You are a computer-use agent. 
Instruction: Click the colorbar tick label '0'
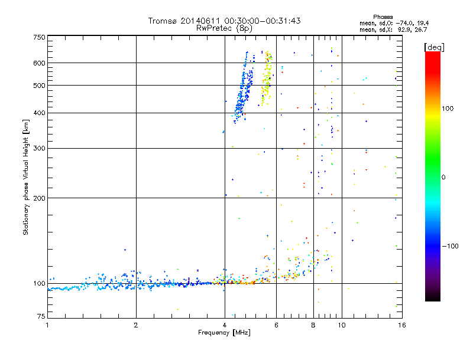click(443, 177)
